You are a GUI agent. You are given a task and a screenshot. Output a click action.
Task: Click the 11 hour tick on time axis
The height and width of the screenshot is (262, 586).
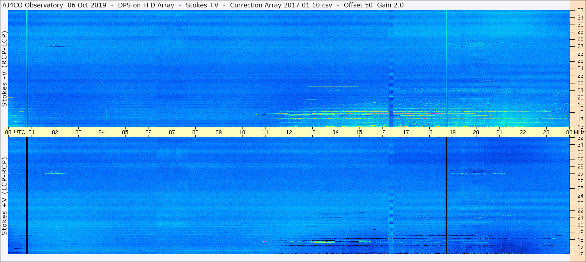(x=266, y=132)
